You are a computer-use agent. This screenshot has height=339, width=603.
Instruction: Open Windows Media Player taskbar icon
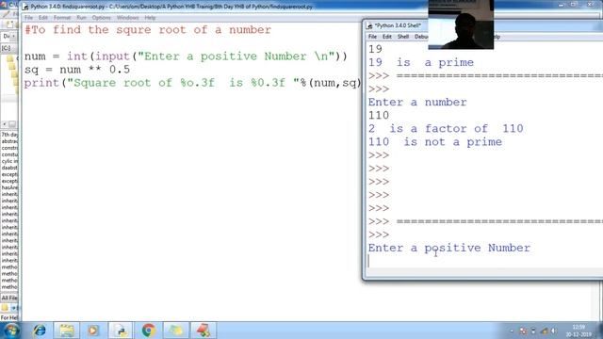pos(92,331)
